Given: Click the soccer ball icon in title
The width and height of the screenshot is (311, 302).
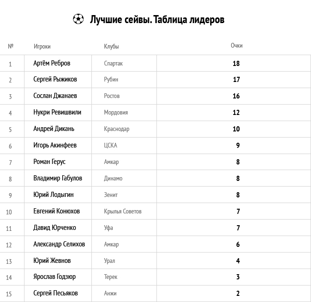Looking at the screenshot, I should coord(78,19).
